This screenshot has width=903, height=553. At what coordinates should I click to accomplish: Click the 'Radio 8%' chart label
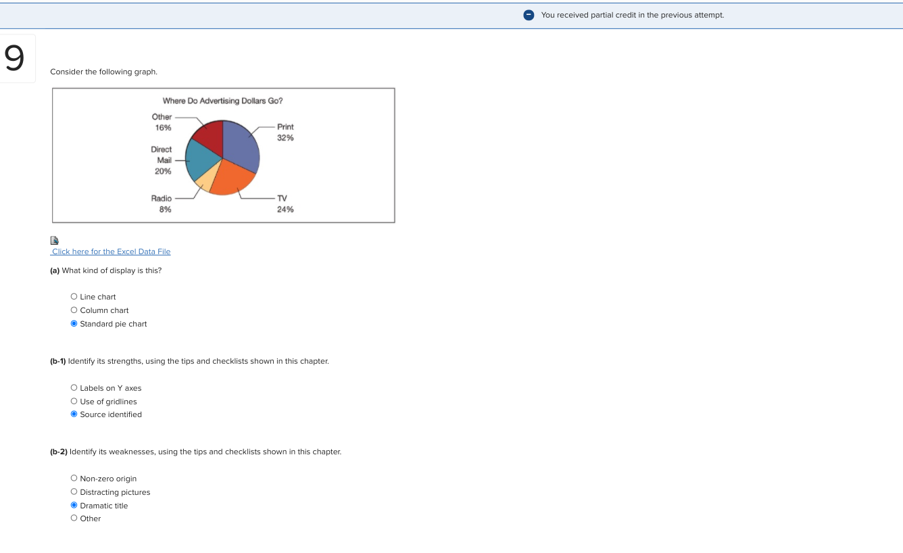162,203
